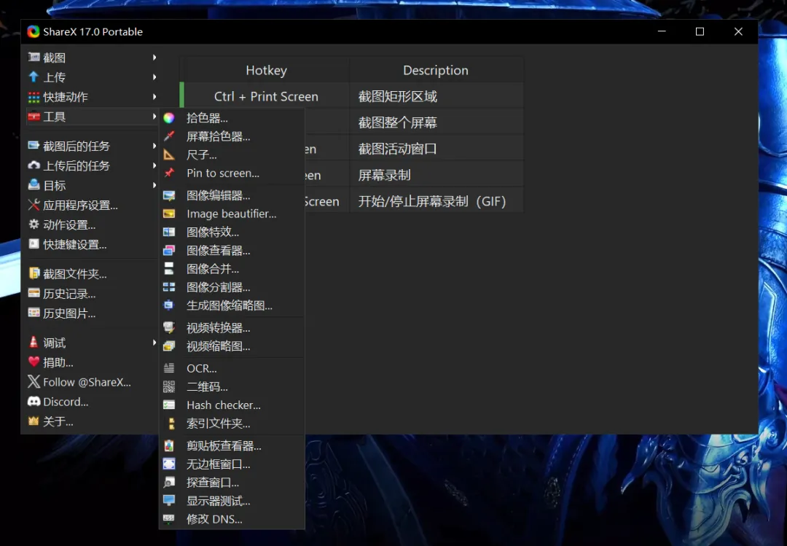Screen dimensions: 787x546
Task: Click the Hotkey column header
Action: click(266, 70)
